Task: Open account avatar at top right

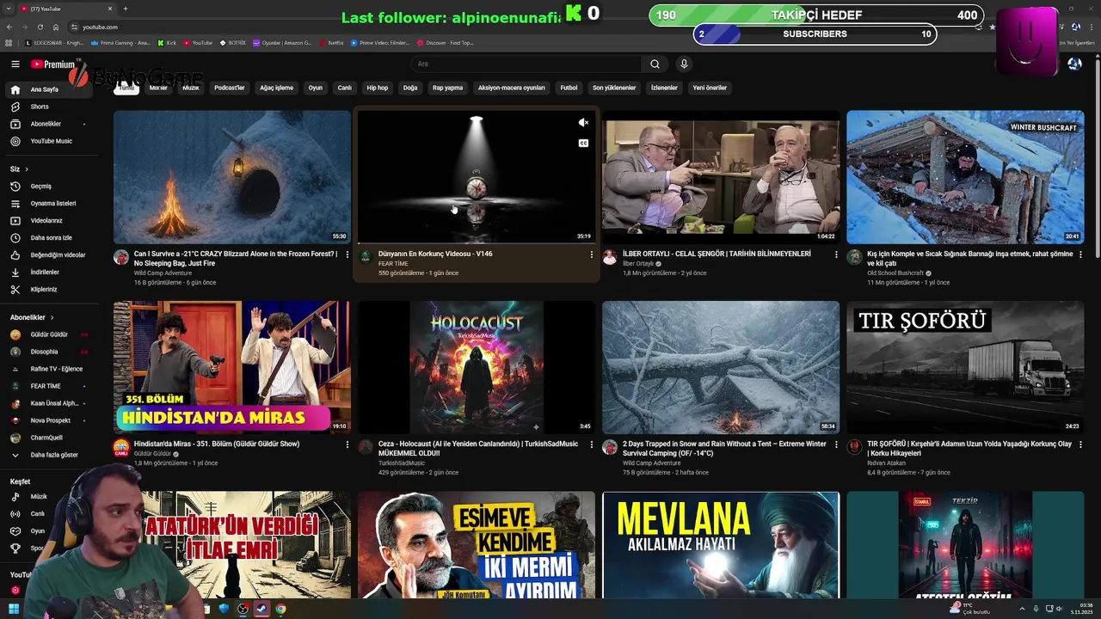Action: pyautogui.click(x=1074, y=64)
